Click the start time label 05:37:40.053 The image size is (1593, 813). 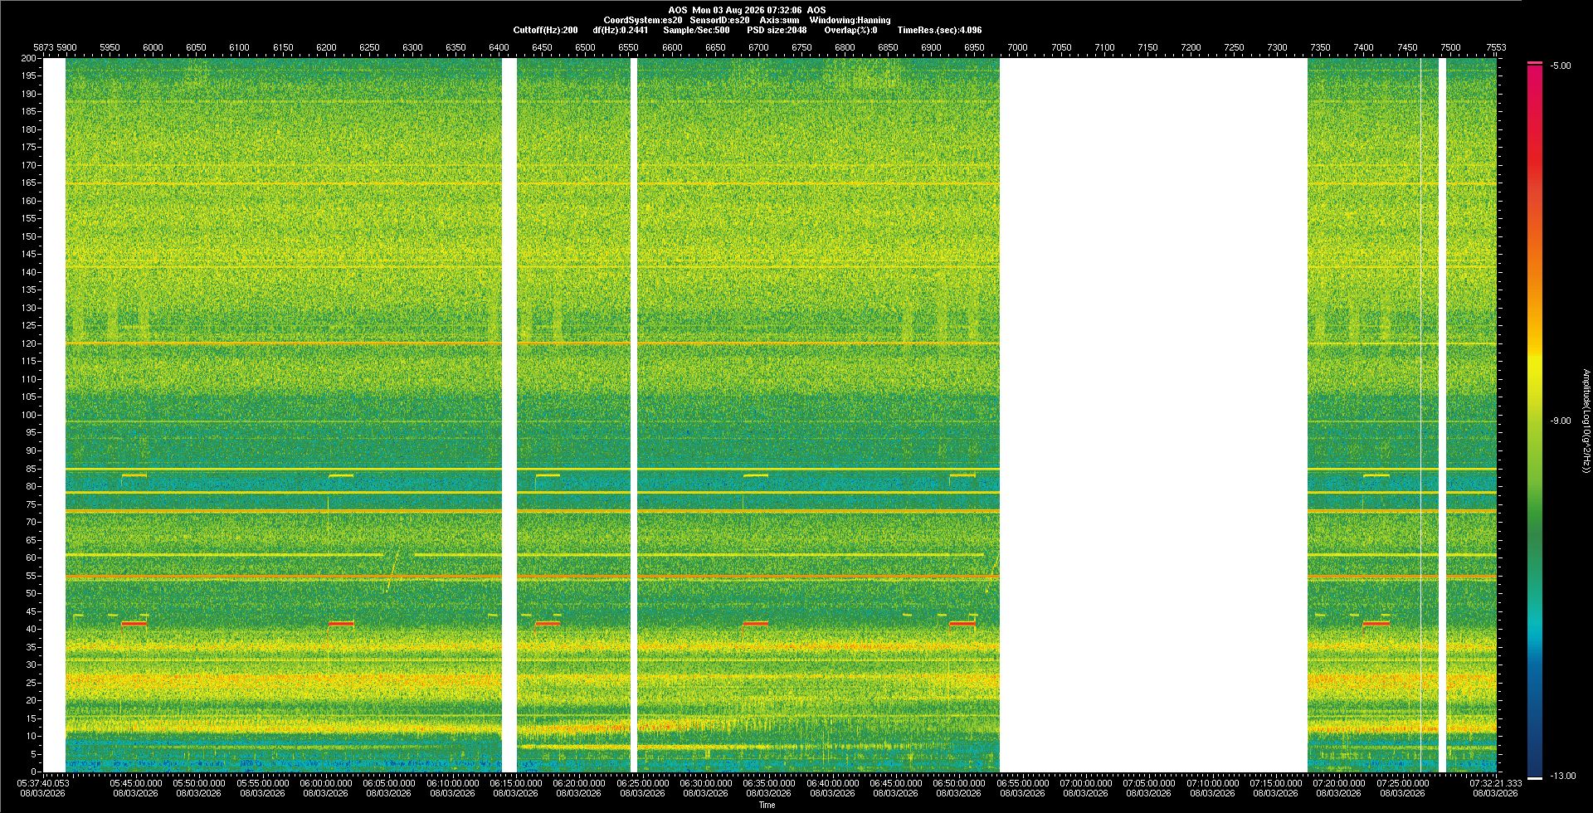click(x=43, y=782)
